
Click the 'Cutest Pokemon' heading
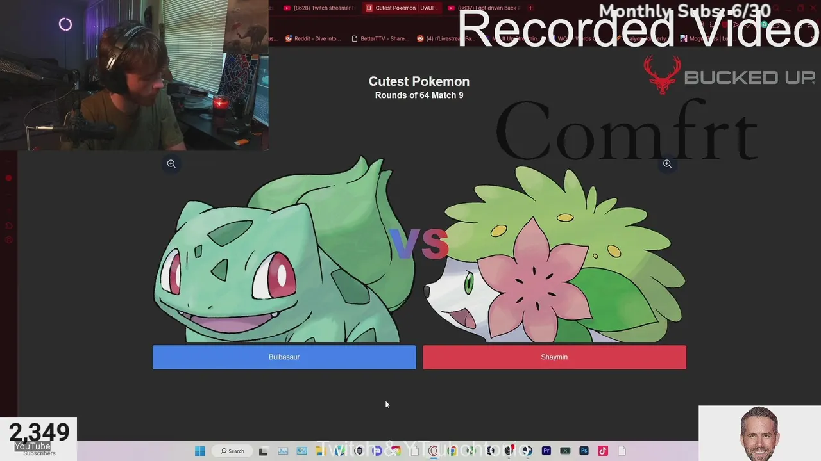(419, 81)
